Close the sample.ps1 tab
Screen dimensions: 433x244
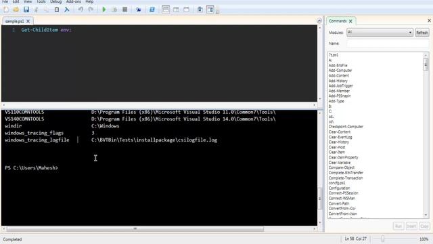[x=28, y=21]
